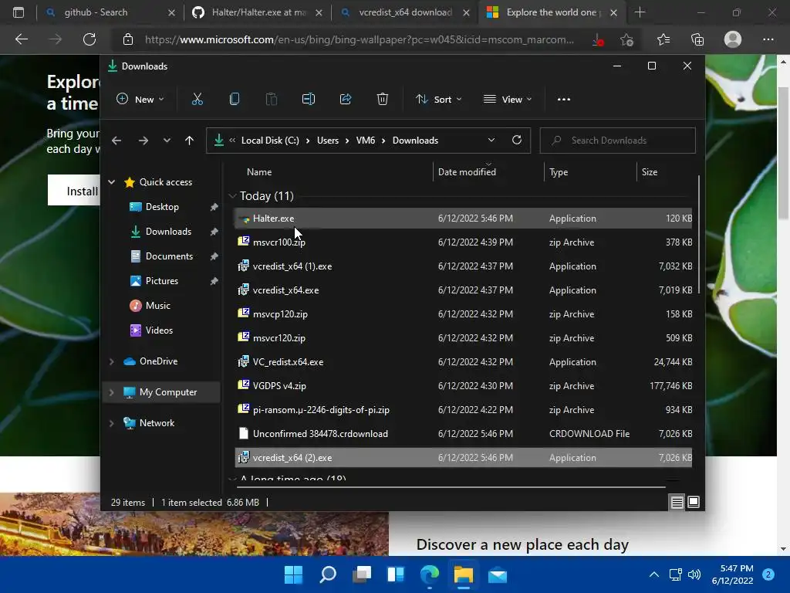Go forward in File Explorer navigation
Viewport: 790px width, 593px height.
point(143,141)
